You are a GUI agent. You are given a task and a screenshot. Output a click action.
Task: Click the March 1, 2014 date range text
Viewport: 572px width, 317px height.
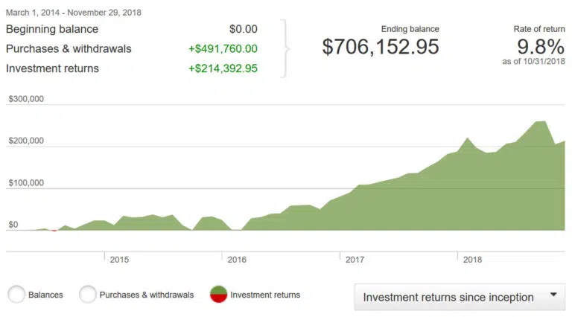coord(74,13)
